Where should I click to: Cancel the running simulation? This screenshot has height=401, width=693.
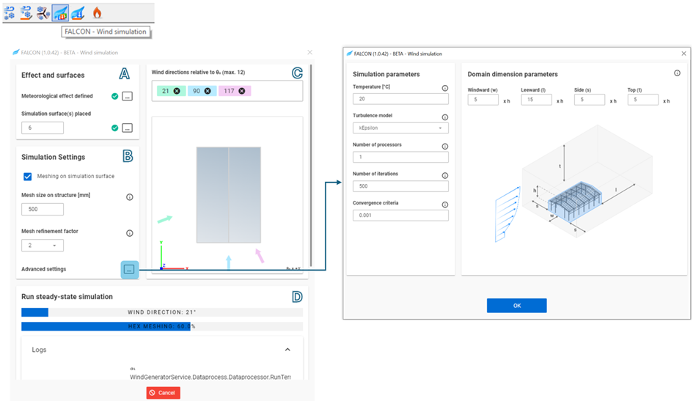click(x=163, y=393)
